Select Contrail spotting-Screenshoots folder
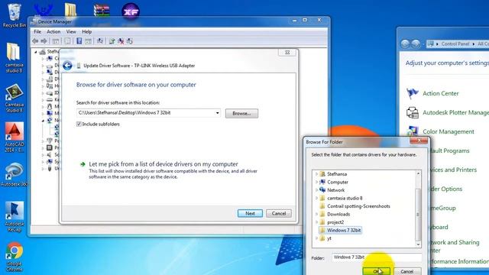This screenshot has height=275, width=489. [x=358, y=206]
